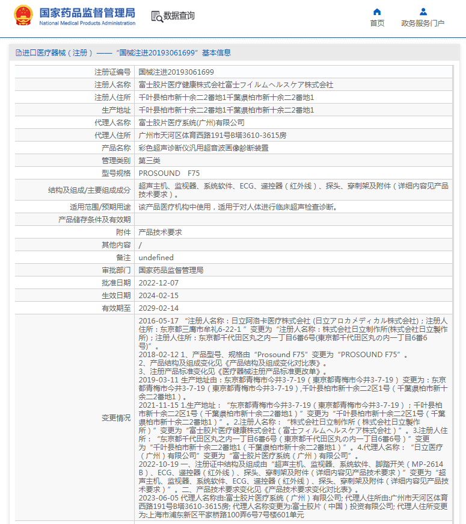Click the 2019-03-11 production address change

click(293, 388)
